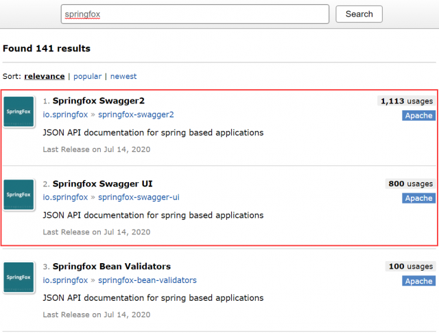
Task: Sort results by popular
Action: click(87, 77)
